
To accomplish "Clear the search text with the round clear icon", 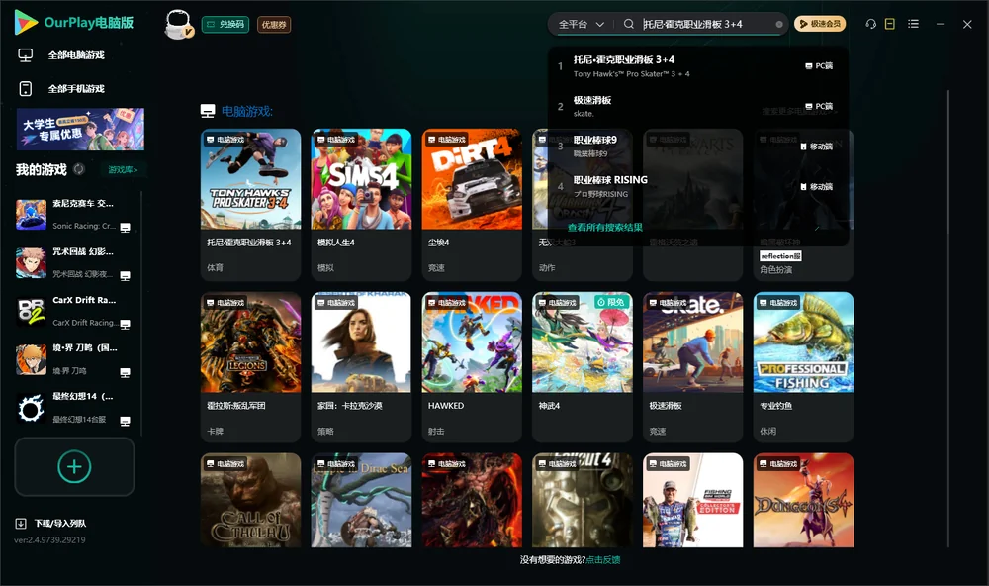I will pos(779,24).
